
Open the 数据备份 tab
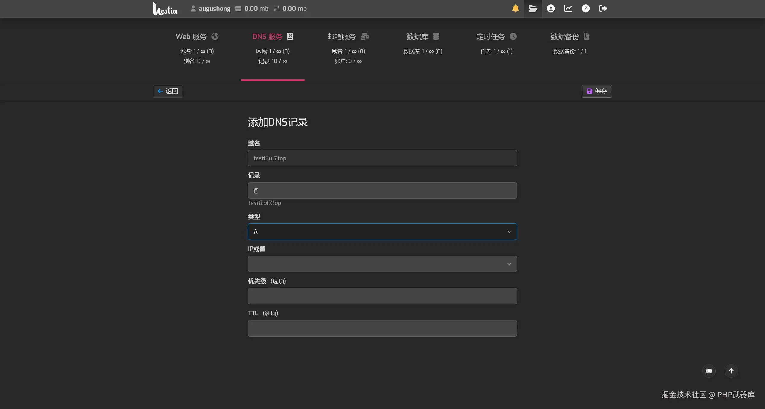pyautogui.click(x=570, y=37)
